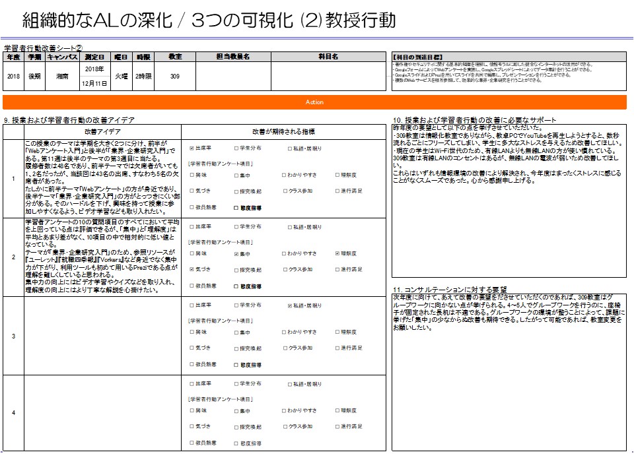Viewport: 634px width, 475px height.
Task: Check クラス参加 in idea row 2
Action: pos(285,269)
